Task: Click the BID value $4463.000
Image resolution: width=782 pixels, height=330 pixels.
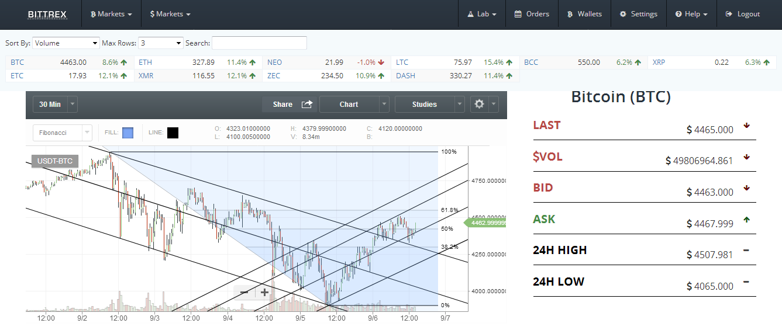Action: pos(709,192)
